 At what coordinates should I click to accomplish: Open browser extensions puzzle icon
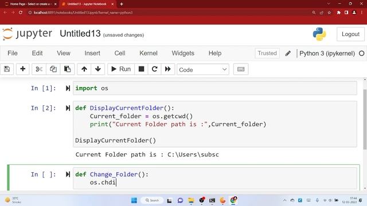pos(339,13)
